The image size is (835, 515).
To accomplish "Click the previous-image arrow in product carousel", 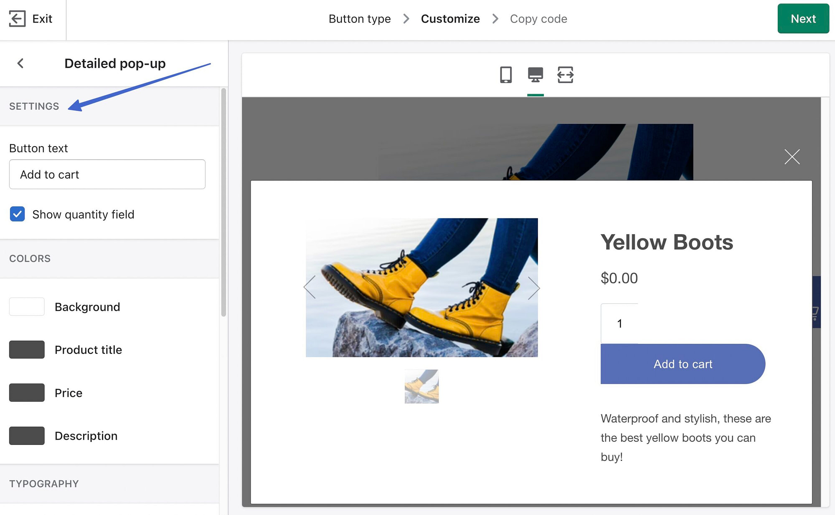I will 309,287.
